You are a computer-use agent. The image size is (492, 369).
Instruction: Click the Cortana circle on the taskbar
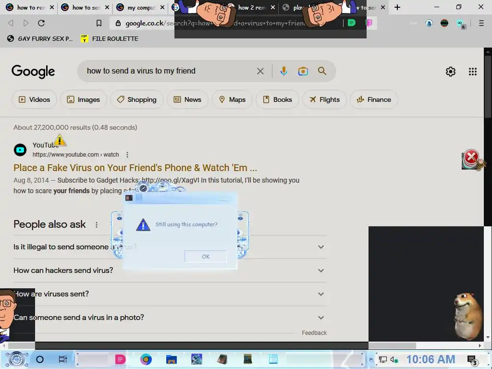pos(40,359)
